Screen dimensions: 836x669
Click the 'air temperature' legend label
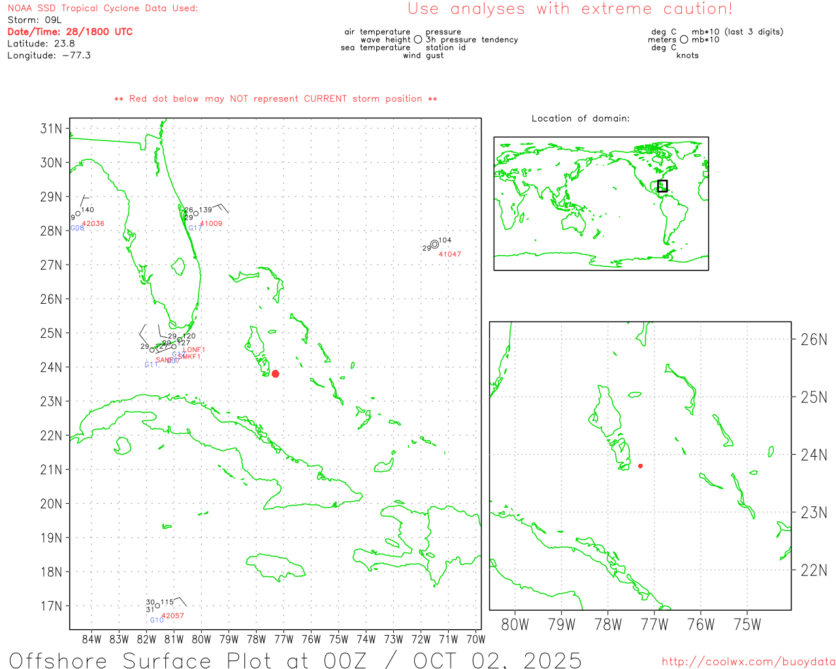378,32
